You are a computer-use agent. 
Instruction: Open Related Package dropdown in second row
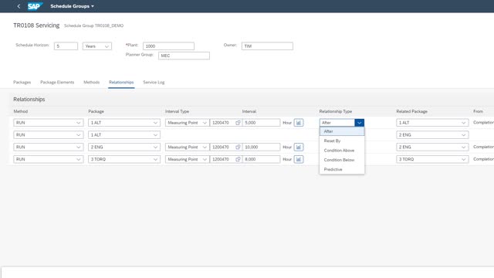pos(432,135)
